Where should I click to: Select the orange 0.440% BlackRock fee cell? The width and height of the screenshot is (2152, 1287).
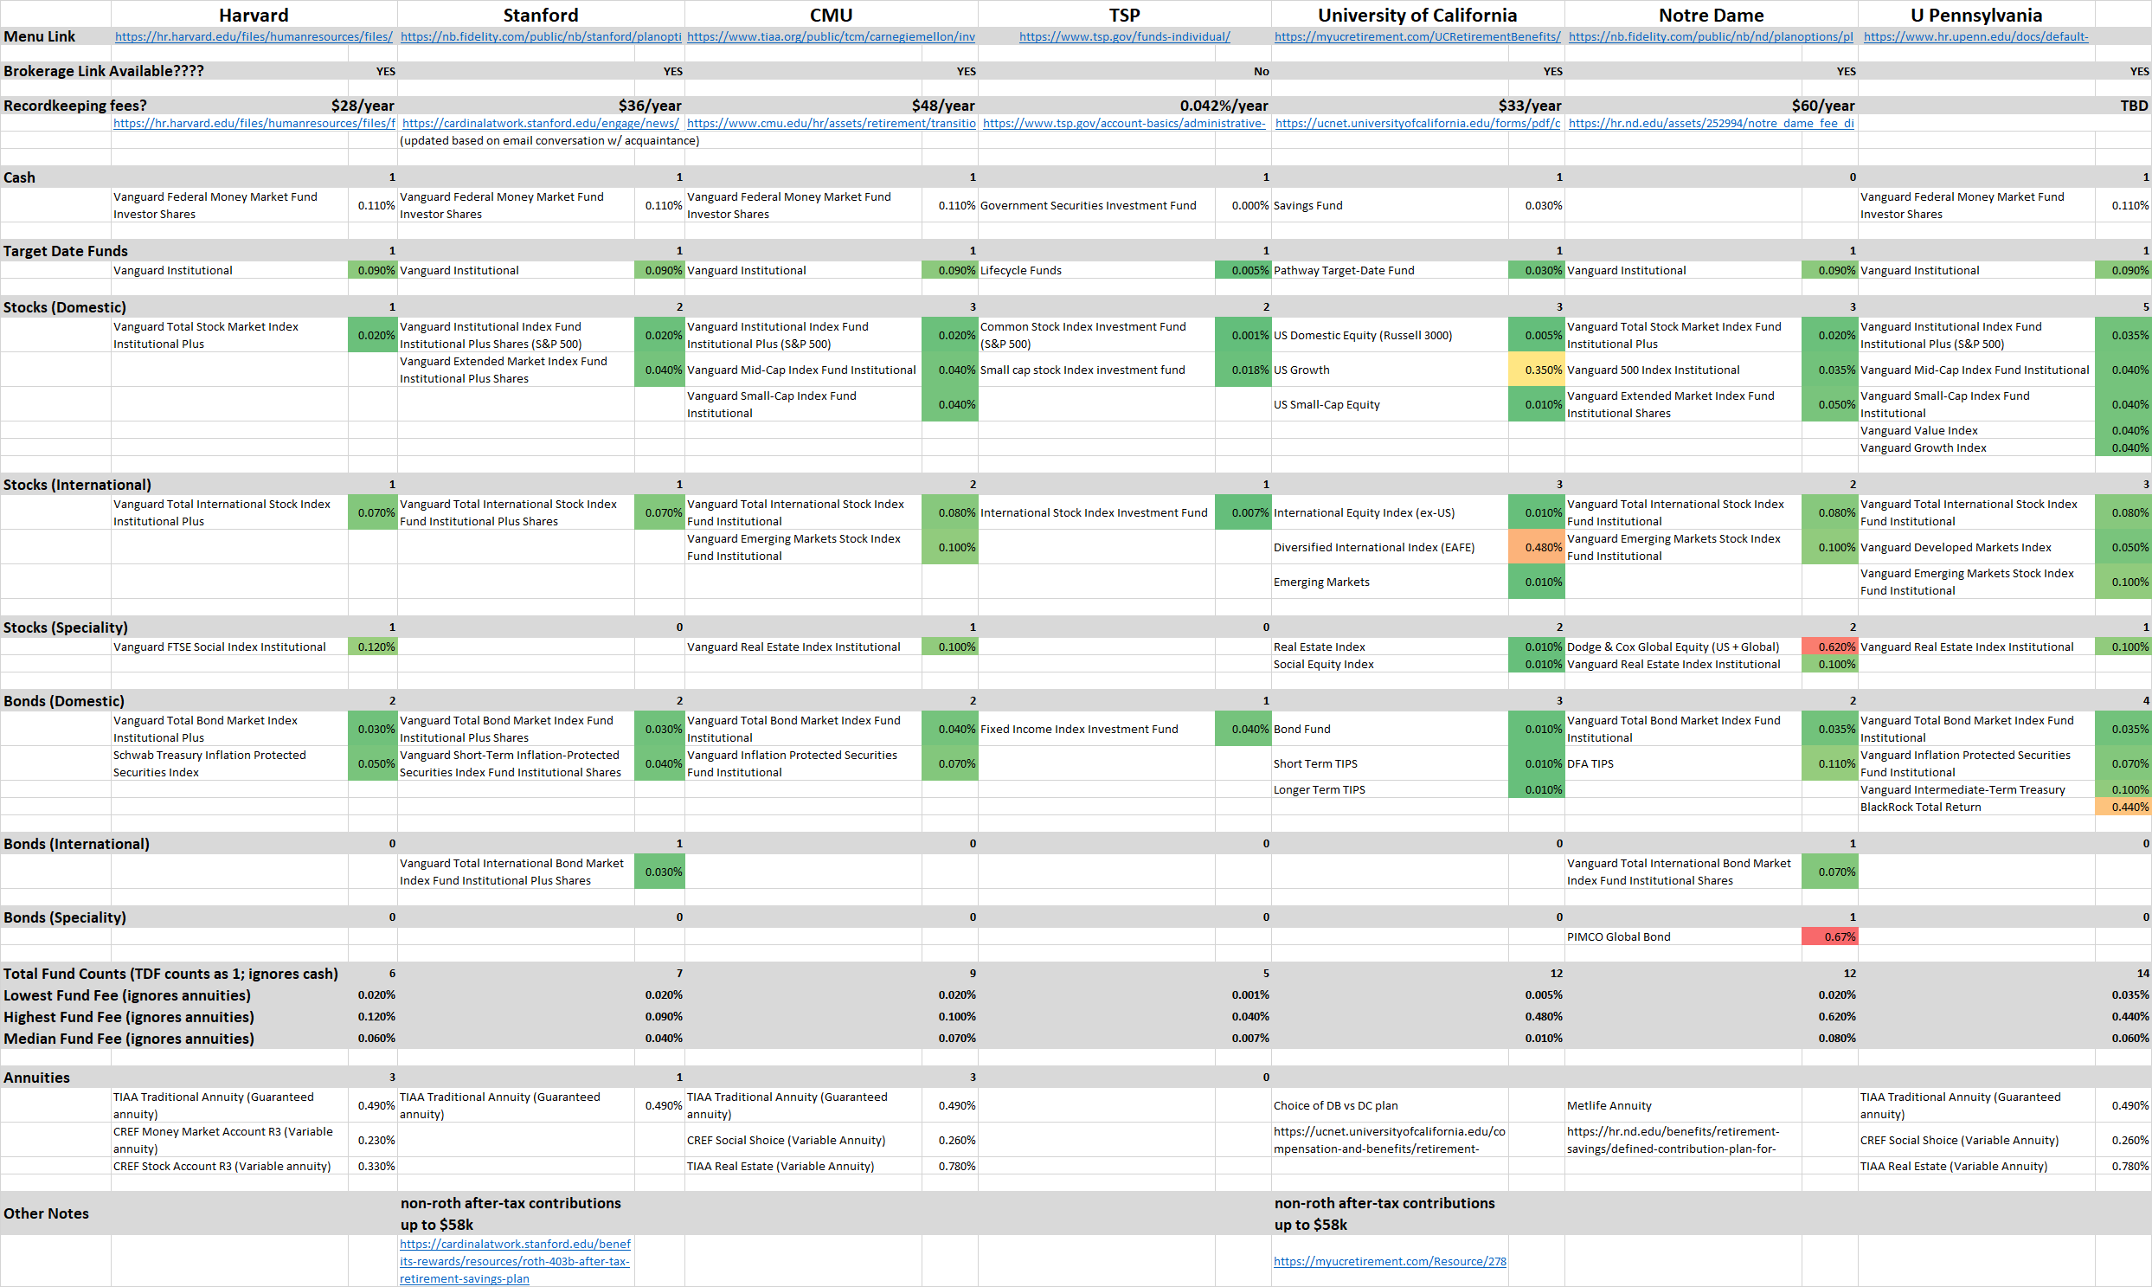[2123, 807]
